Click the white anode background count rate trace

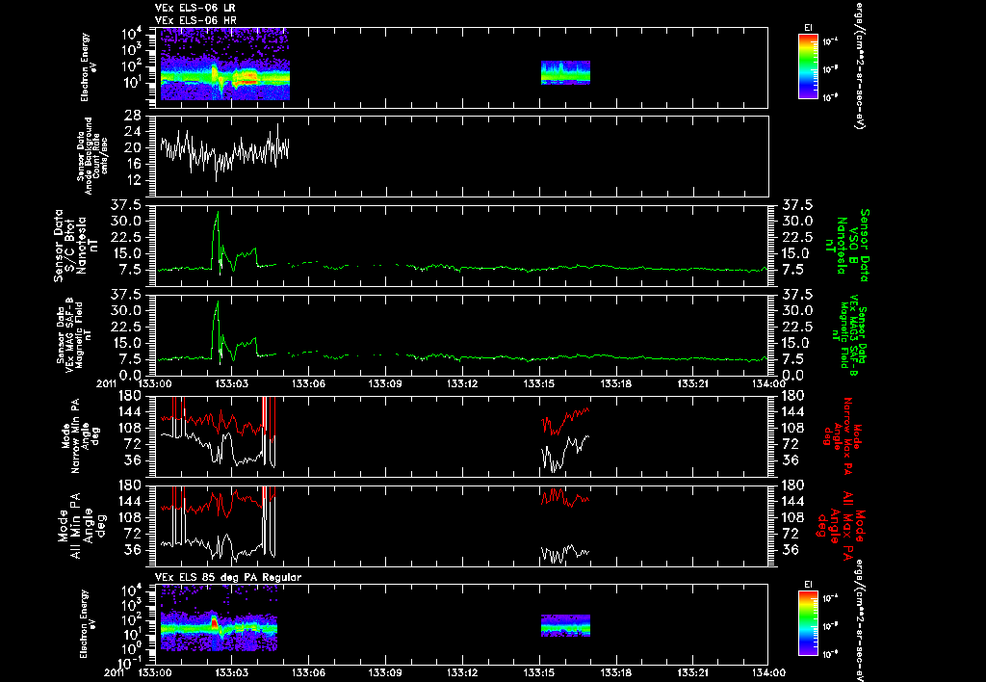point(224,152)
